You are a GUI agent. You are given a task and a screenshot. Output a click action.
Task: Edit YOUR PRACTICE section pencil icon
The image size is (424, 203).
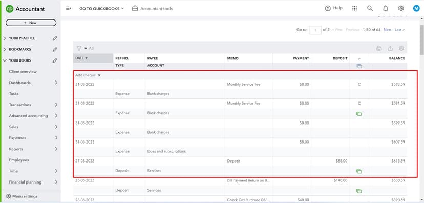(x=55, y=38)
